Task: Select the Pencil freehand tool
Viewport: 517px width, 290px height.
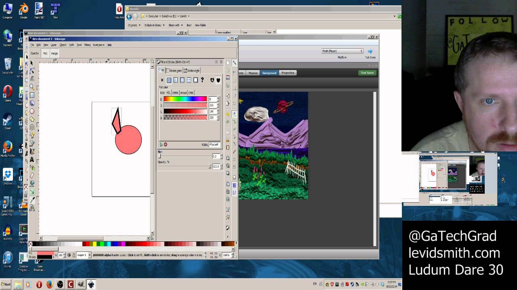Action: (x=32, y=135)
